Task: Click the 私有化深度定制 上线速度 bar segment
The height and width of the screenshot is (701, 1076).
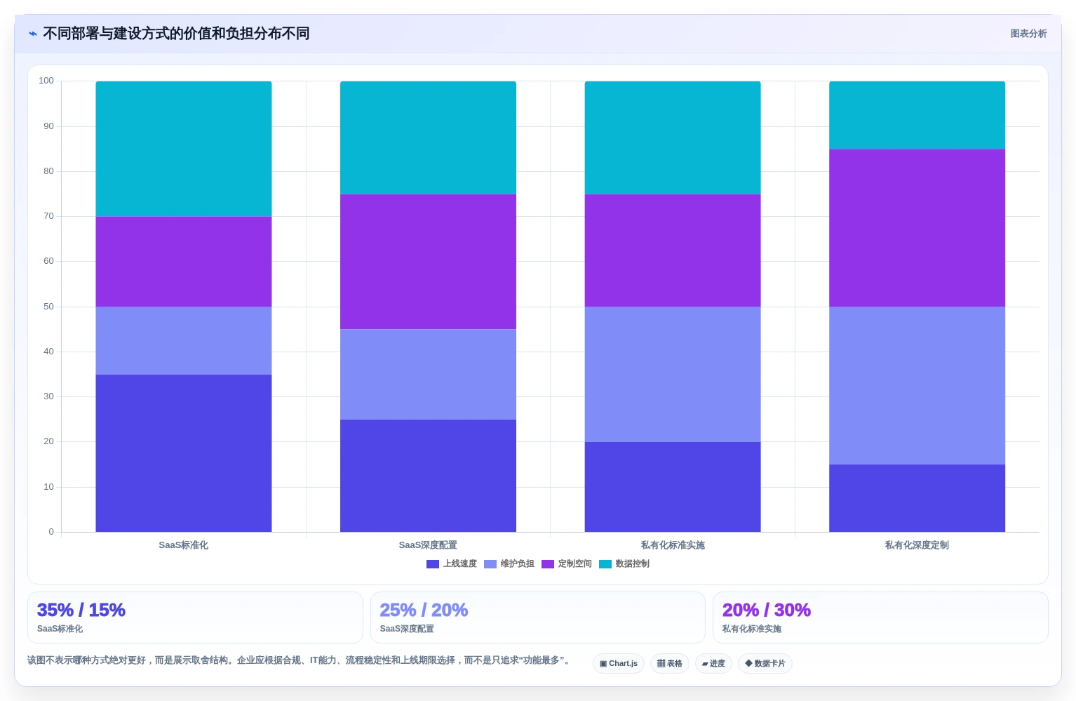Action: pyautogui.click(x=917, y=498)
